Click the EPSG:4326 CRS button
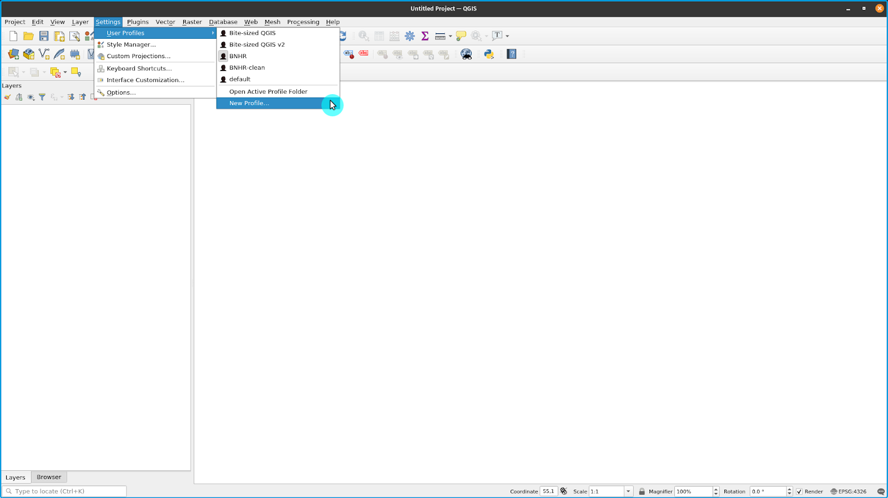Screen dimensions: 888x498 coord(849,491)
